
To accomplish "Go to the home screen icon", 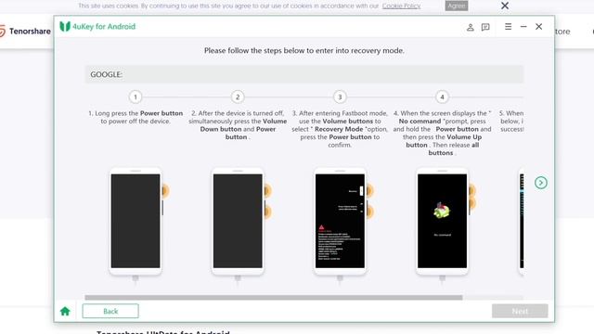I will point(65,311).
